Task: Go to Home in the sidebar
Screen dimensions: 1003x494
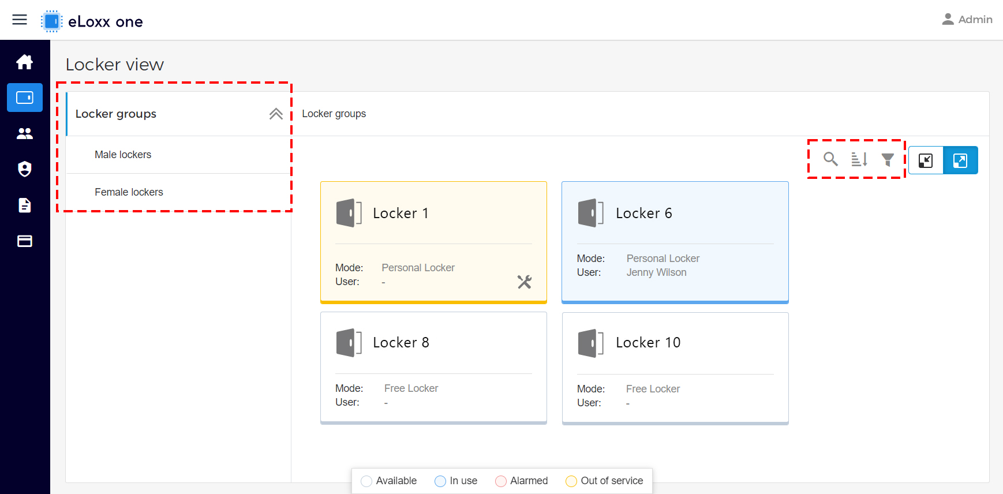Action: (25, 62)
